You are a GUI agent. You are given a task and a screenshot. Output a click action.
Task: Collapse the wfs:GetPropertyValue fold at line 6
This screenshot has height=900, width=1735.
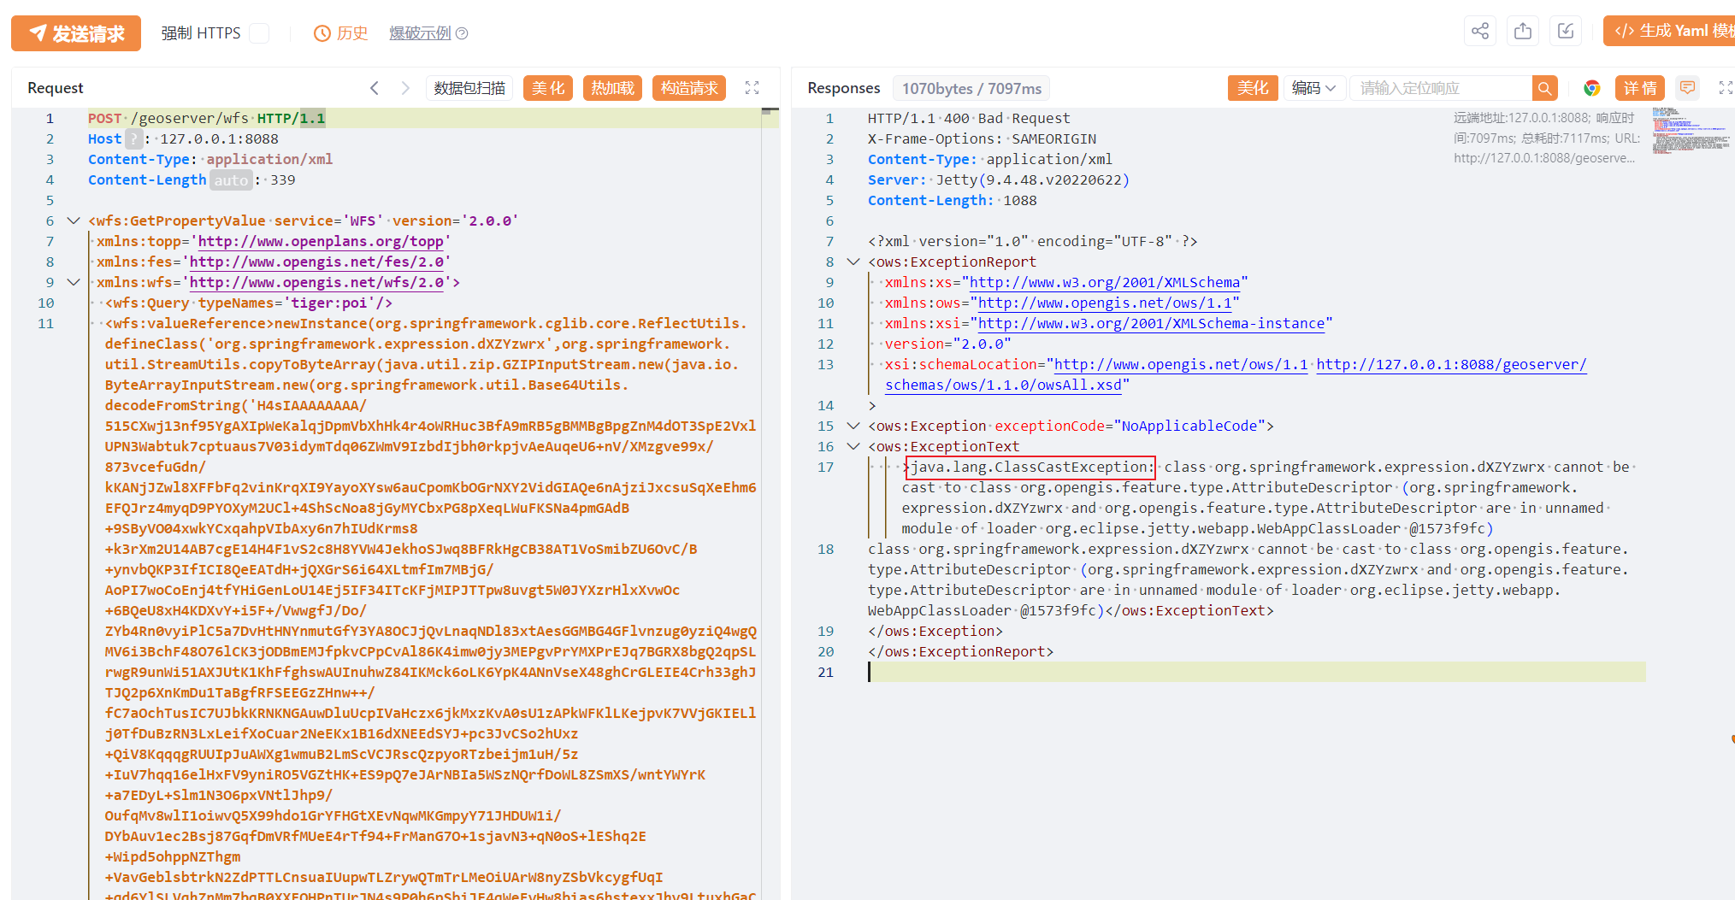point(74,221)
